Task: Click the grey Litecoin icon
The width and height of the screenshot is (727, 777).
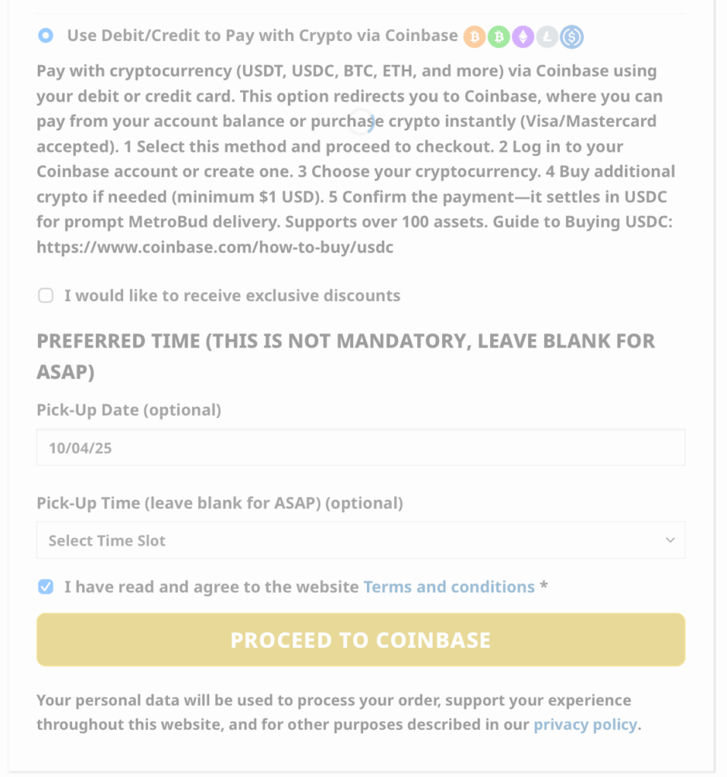Action: (x=547, y=36)
